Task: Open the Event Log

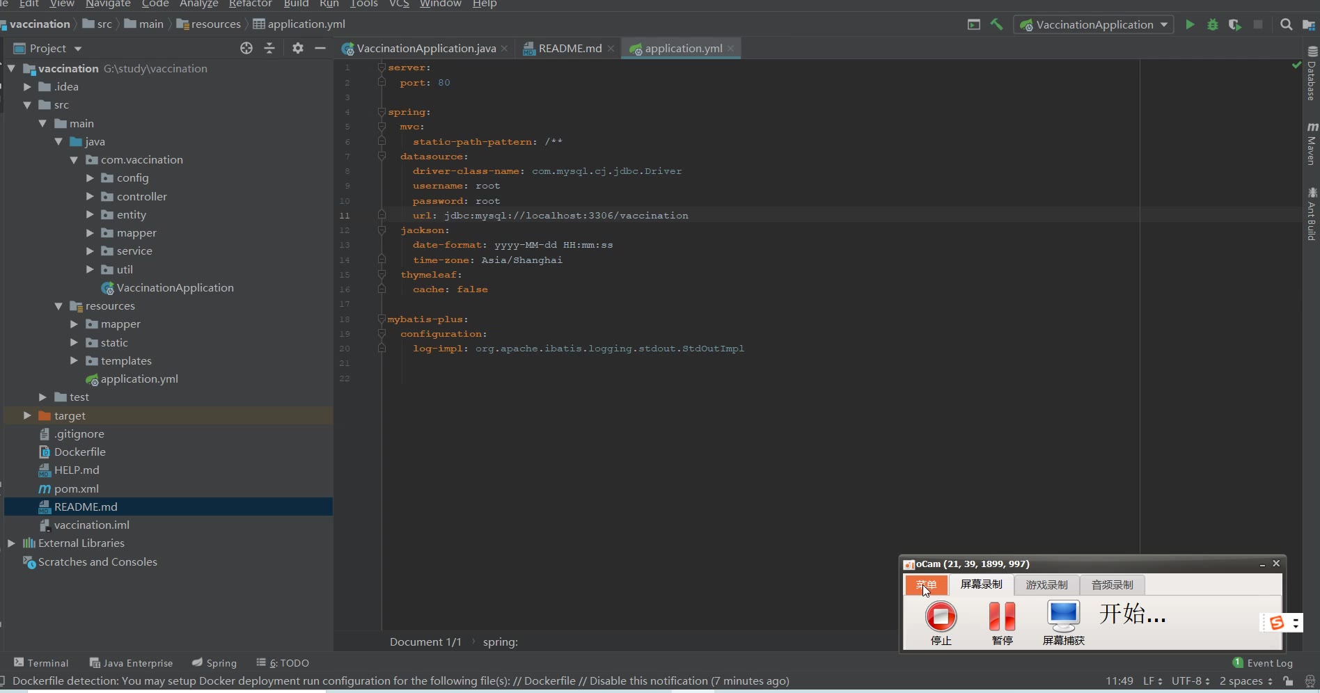Action: [1262, 663]
